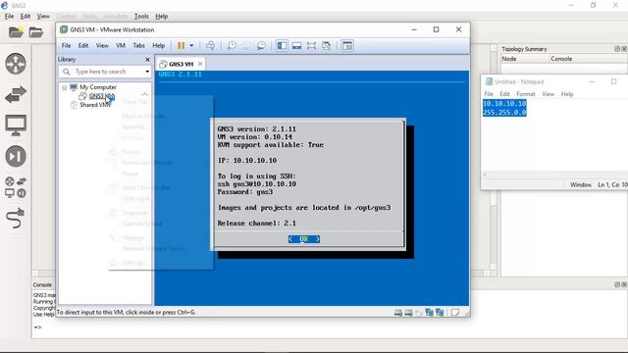Open Notepad Format menu
The image size is (628, 353).
point(526,94)
